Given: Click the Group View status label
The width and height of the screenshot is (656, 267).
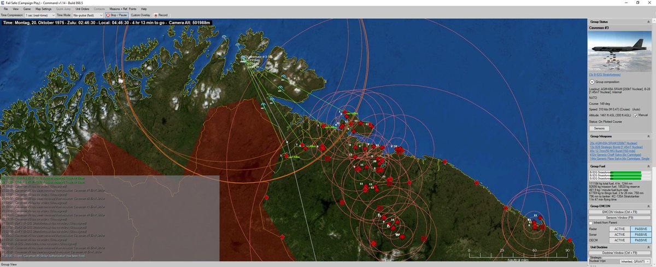Looking at the screenshot, I should pos(9,264).
